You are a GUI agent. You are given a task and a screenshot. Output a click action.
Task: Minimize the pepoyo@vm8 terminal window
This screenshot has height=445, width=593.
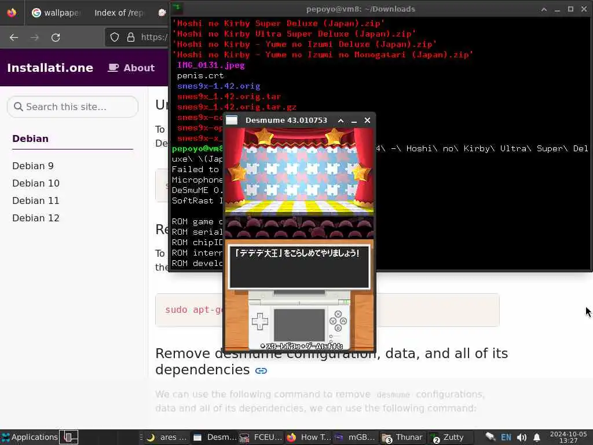tap(557, 9)
